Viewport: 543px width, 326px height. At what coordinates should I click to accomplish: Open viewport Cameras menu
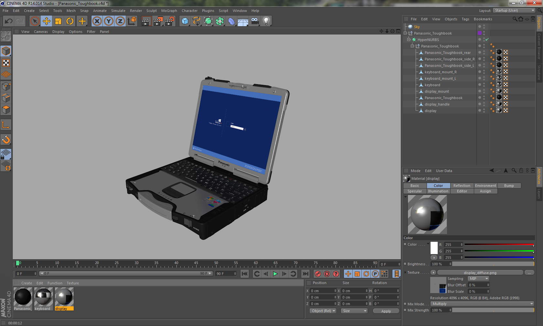(41, 32)
